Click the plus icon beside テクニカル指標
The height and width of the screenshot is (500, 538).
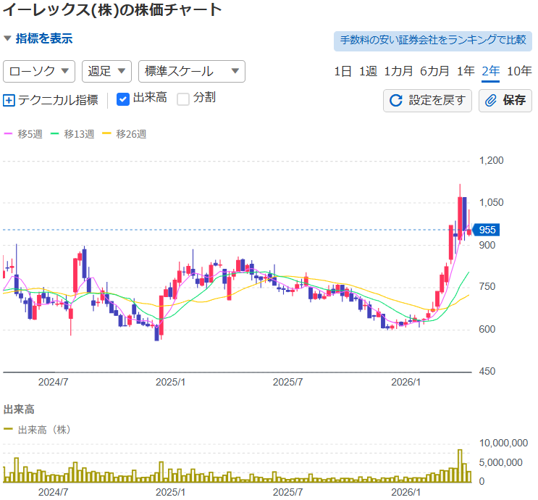click(x=9, y=100)
